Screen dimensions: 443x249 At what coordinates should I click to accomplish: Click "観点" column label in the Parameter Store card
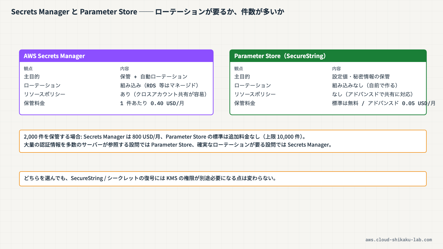click(x=239, y=69)
